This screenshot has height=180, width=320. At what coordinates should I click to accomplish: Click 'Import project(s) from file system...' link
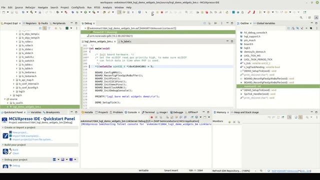point(32,139)
